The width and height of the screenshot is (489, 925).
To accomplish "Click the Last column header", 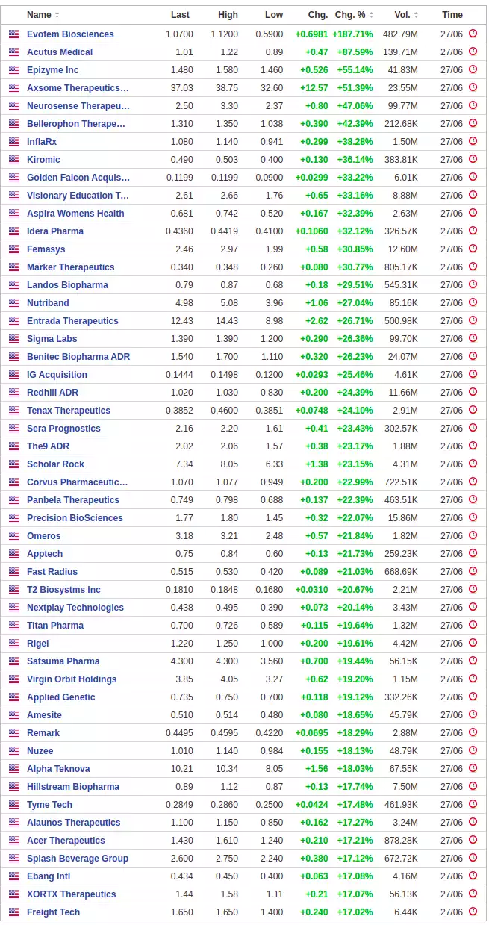I will 180,15.
